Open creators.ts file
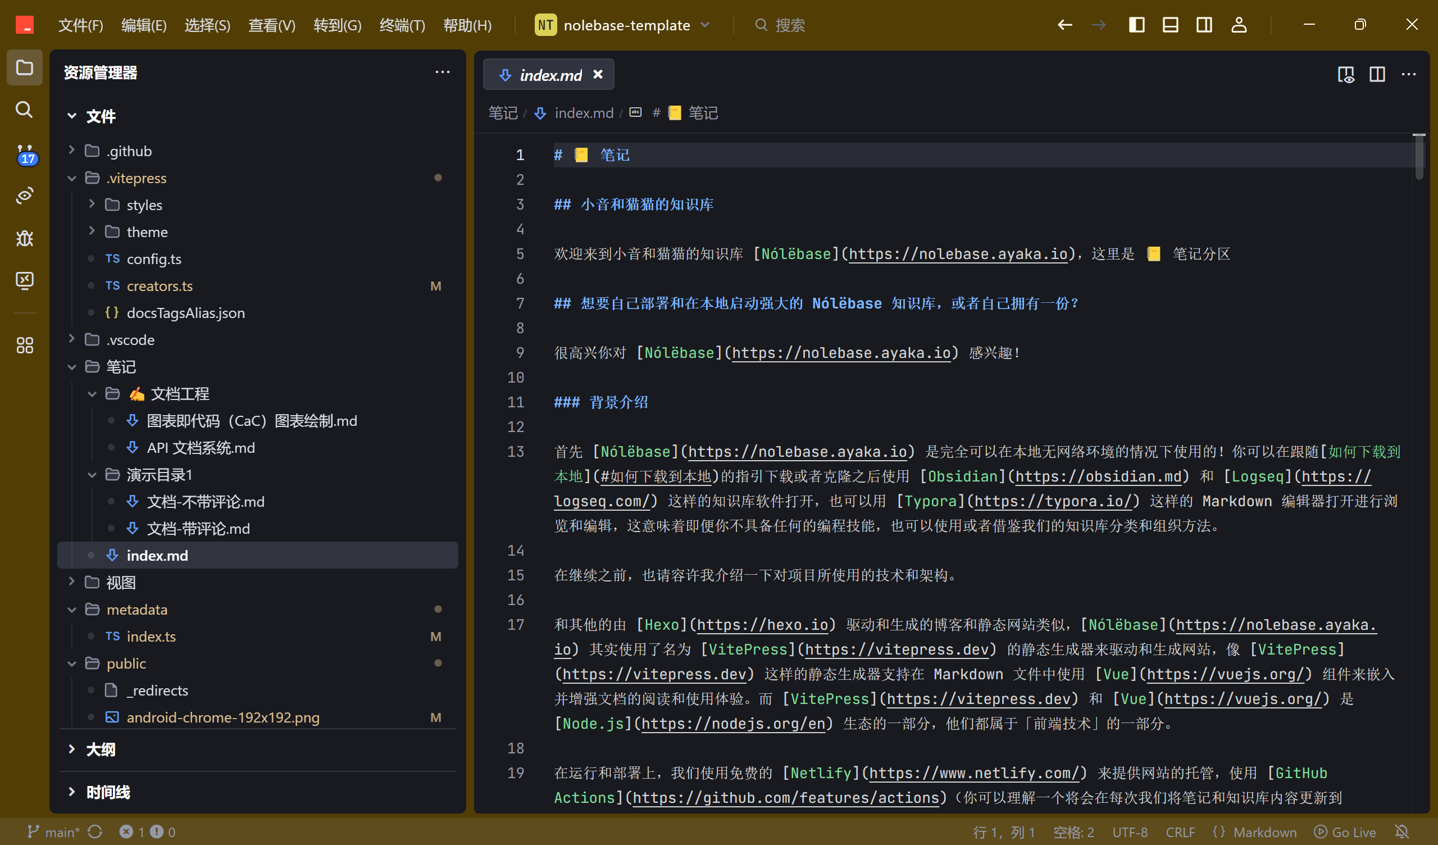Image resolution: width=1438 pixels, height=845 pixels. (x=257, y=285)
